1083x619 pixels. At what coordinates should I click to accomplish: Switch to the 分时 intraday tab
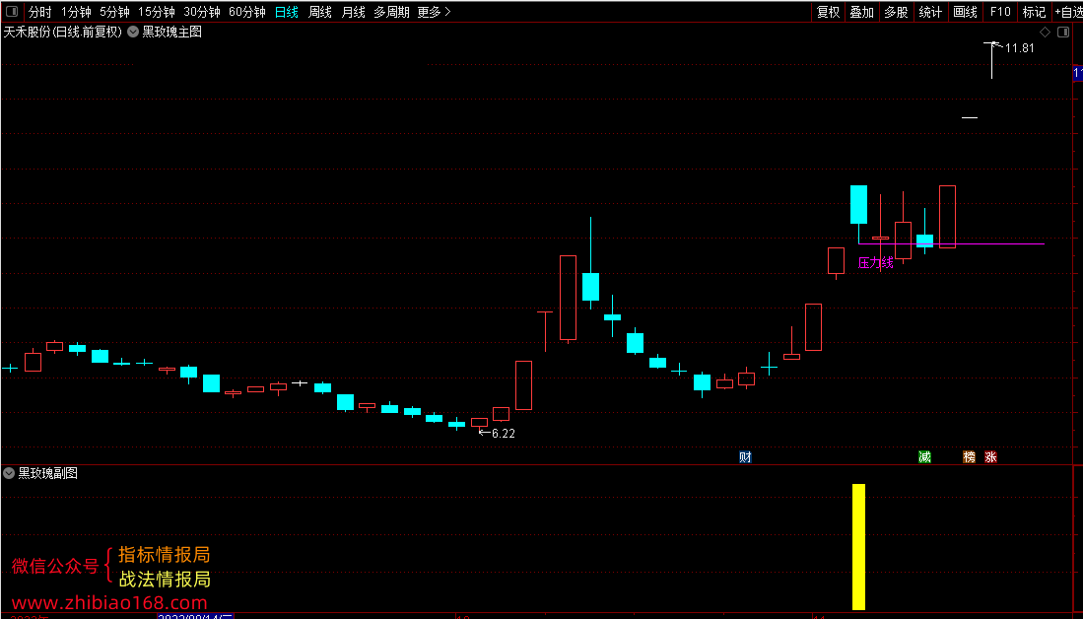(40, 12)
